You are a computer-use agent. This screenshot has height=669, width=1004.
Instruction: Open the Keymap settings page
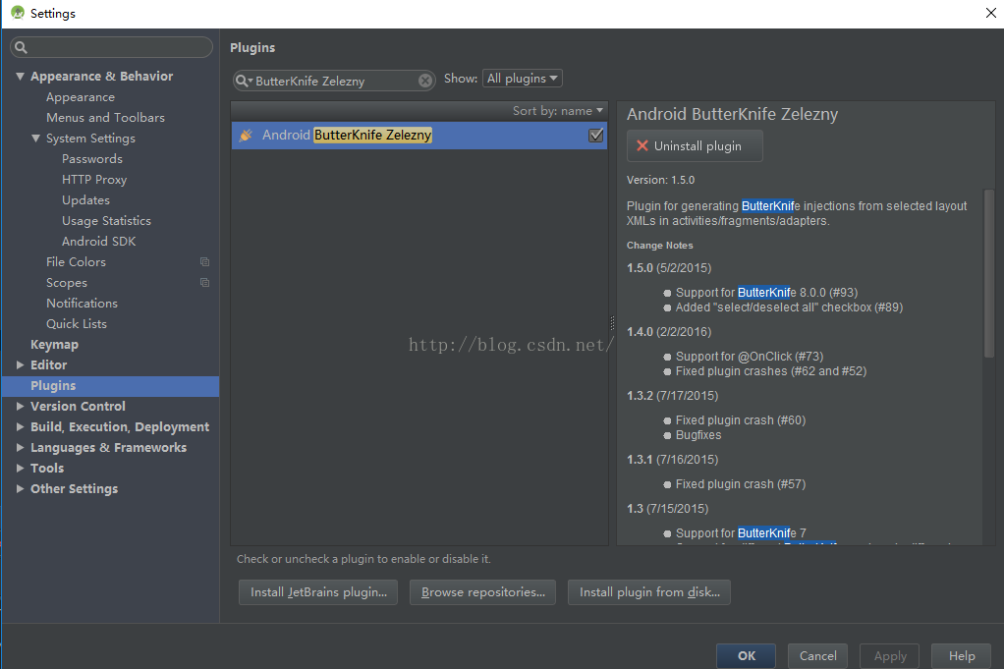(x=54, y=345)
